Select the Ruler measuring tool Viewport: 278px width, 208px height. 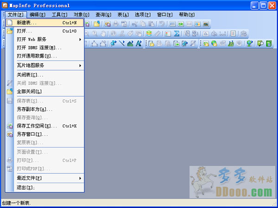tap(158, 34)
